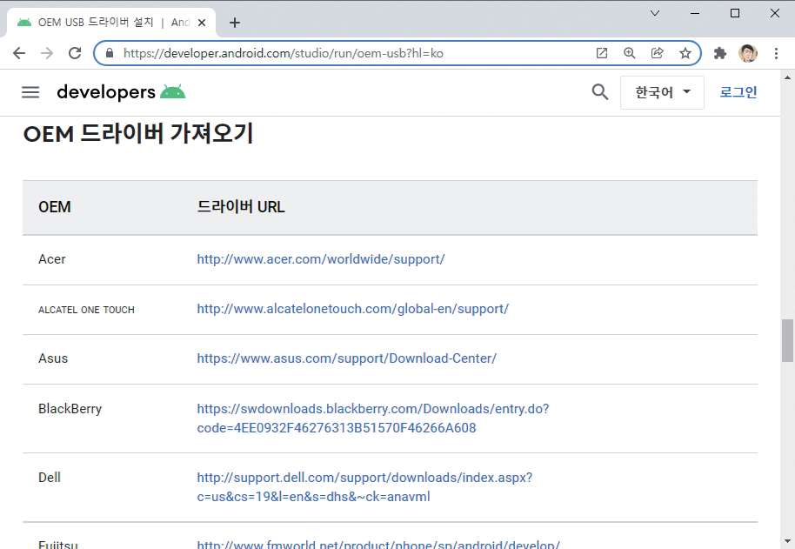Open the Fujitsu fmworld.net link
The image size is (795, 549).
[x=378, y=544]
